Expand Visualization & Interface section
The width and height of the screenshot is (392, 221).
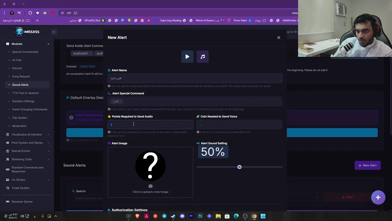coord(28,134)
